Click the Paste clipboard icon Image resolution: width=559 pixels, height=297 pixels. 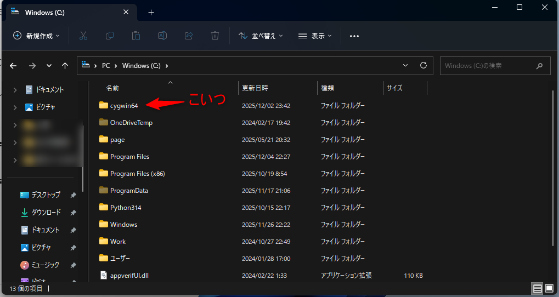click(x=136, y=36)
